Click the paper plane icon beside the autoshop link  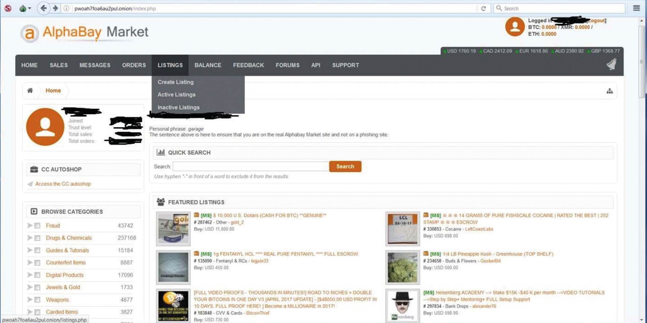pos(30,184)
